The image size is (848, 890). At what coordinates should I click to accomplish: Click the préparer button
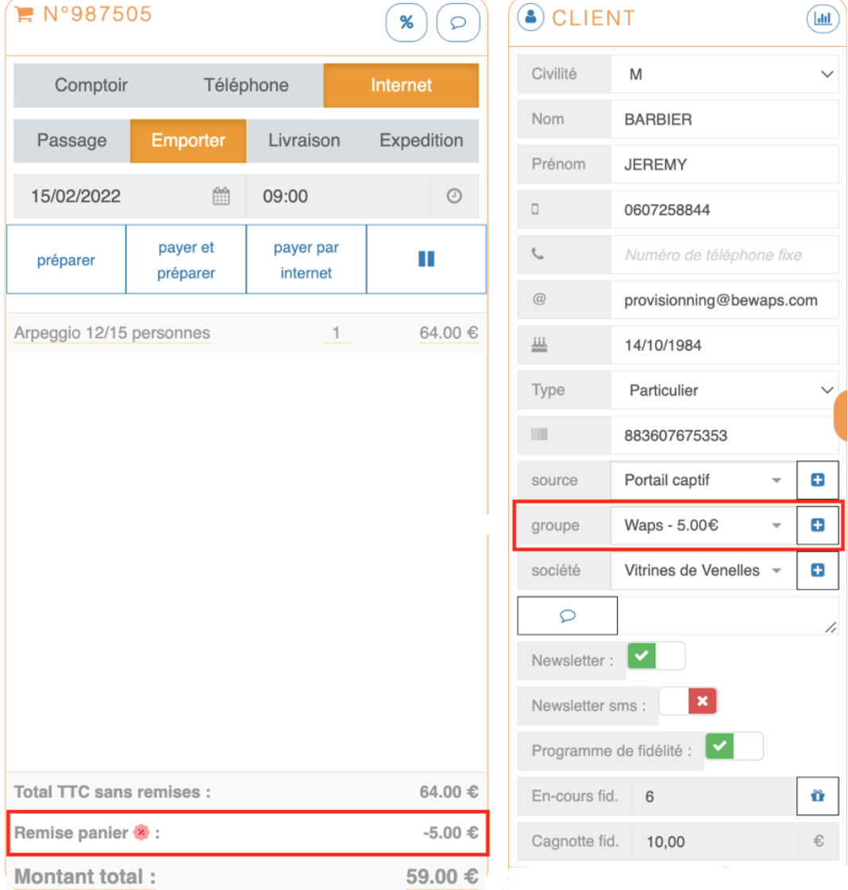pyautogui.click(x=66, y=260)
